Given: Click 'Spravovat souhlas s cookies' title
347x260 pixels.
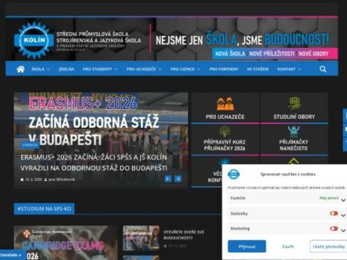Looking at the screenshot, I should click(x=288, y=174).
